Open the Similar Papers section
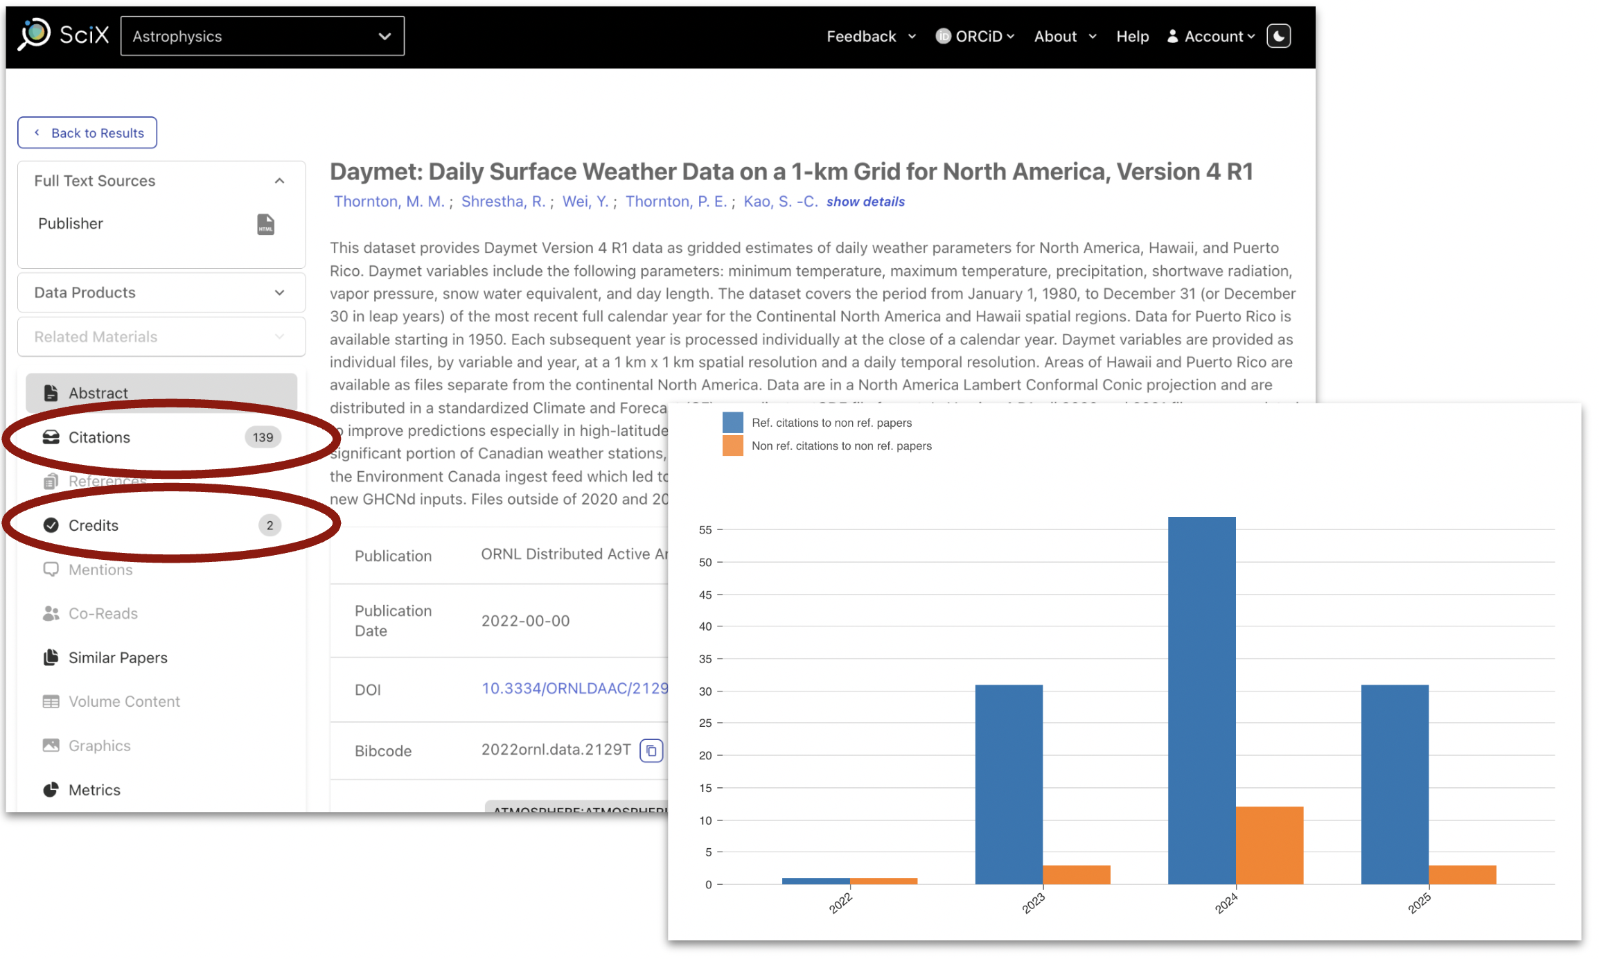This screenshot has width=1599, height=959. tap(118, 658)
